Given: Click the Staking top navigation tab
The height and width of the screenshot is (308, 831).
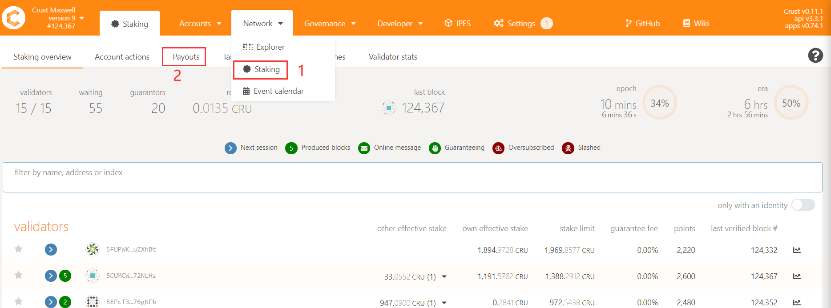Looking at the screenshot, I should (129, 24).
